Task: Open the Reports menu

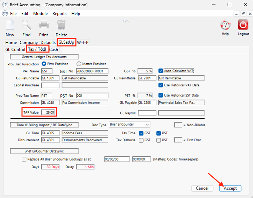Action: tap(59, 14)
